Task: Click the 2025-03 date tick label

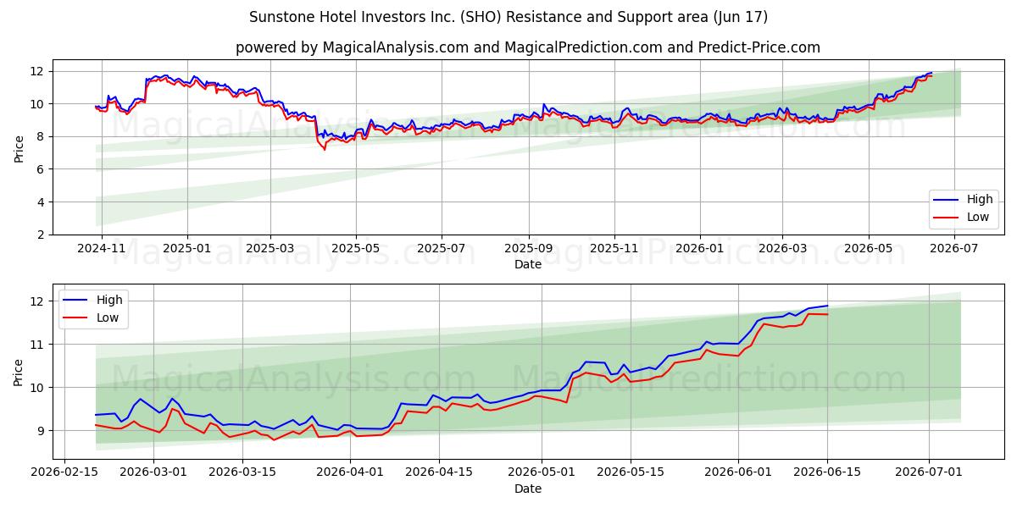Action: (270, 249)
